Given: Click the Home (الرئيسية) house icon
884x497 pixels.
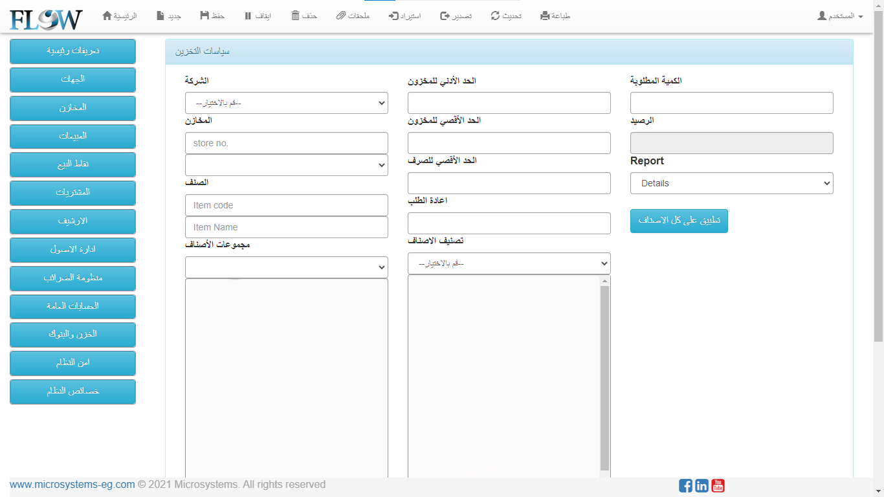Looking at the screenshot, I should [x=107, y=16].
